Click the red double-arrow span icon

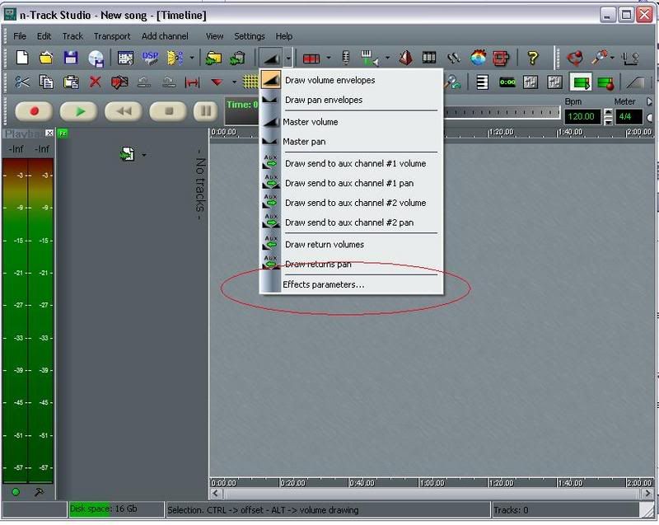pyautogui.click(x=192, y=82)
